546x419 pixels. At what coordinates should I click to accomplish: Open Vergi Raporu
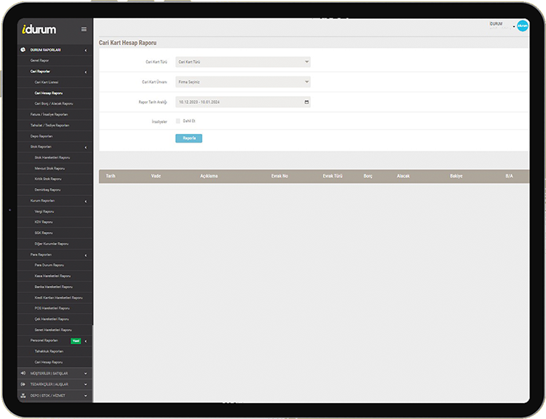(44, 211)
